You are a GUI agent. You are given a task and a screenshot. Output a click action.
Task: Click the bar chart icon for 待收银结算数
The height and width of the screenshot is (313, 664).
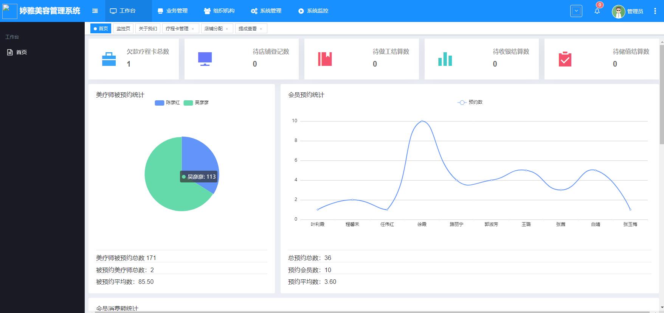point(445,59)
